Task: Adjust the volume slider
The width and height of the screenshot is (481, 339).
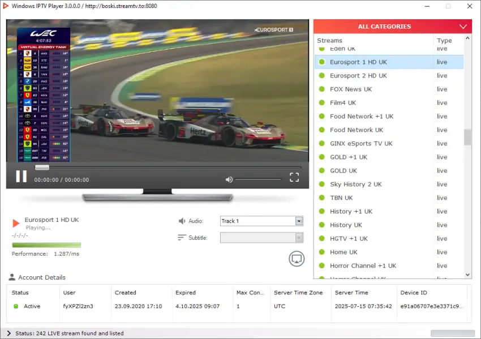Action: point(258,179)
